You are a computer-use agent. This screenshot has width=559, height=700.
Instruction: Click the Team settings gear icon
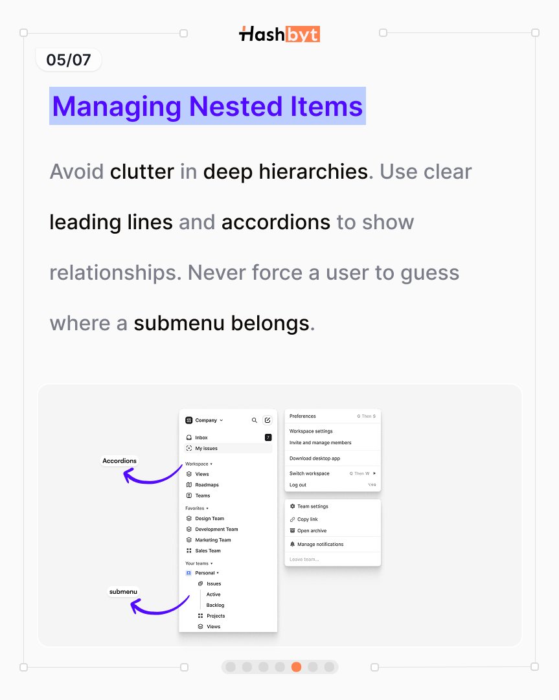(x=292, y=506)
